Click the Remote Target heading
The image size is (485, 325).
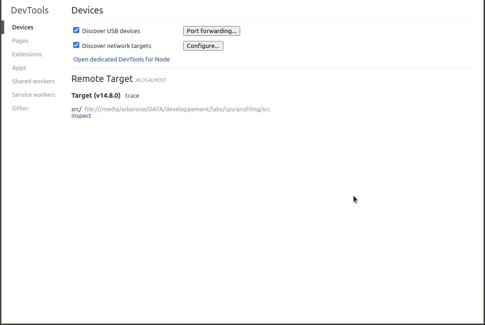click(x=102, y=79)
